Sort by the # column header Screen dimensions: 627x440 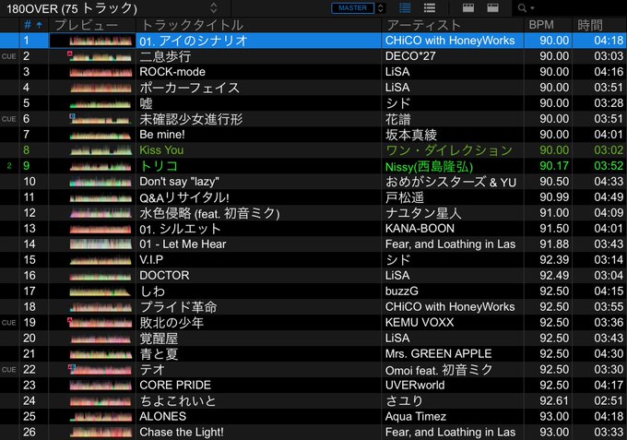(33, 25)
